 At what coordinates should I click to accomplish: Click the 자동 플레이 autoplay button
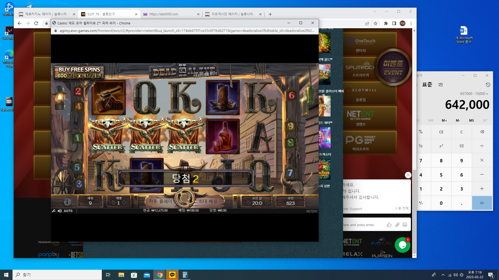pos(160,201)
